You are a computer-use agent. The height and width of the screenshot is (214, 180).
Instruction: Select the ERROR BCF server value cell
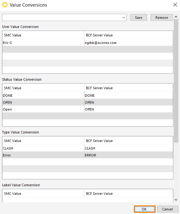point(129,155)
